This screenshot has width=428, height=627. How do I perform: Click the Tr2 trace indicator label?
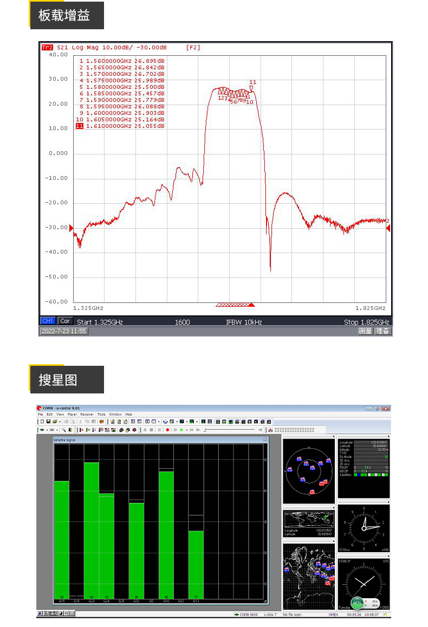click(47, 48)
